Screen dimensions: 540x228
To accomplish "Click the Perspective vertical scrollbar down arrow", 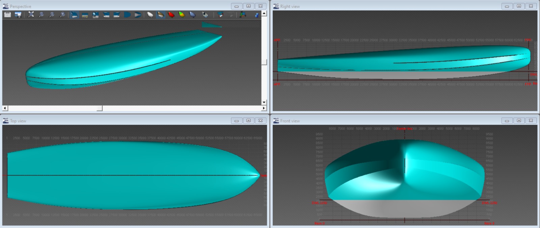I will point(264,102).
